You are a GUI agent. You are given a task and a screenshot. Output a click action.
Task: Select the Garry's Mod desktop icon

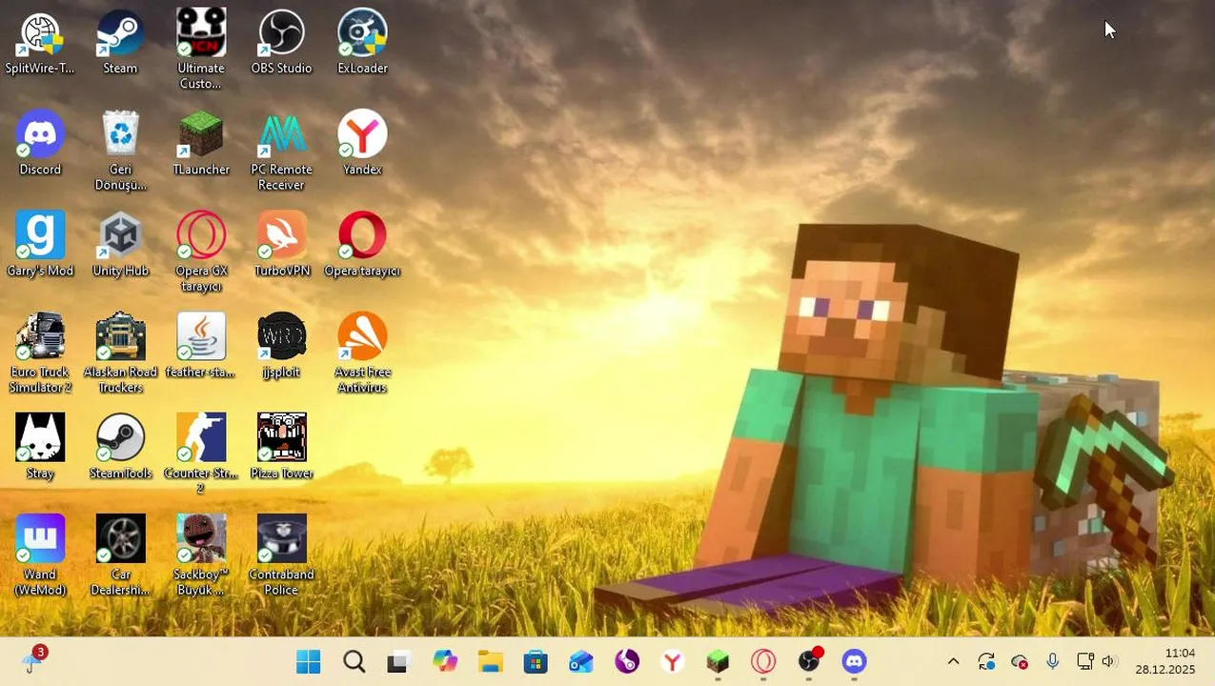[x=40, y=245]
